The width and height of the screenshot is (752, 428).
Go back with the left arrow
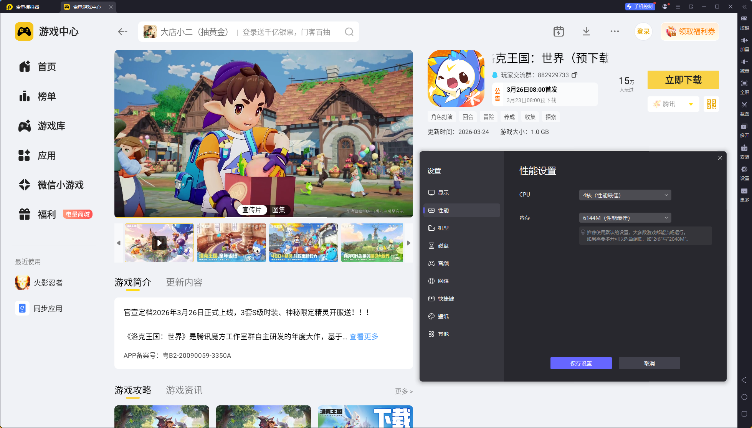(x=122, y=32)
